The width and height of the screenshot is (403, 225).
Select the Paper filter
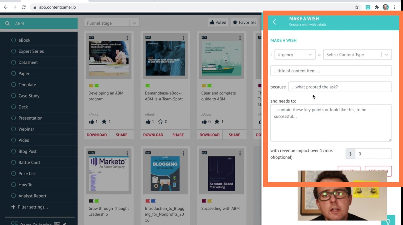click(14, 73)
